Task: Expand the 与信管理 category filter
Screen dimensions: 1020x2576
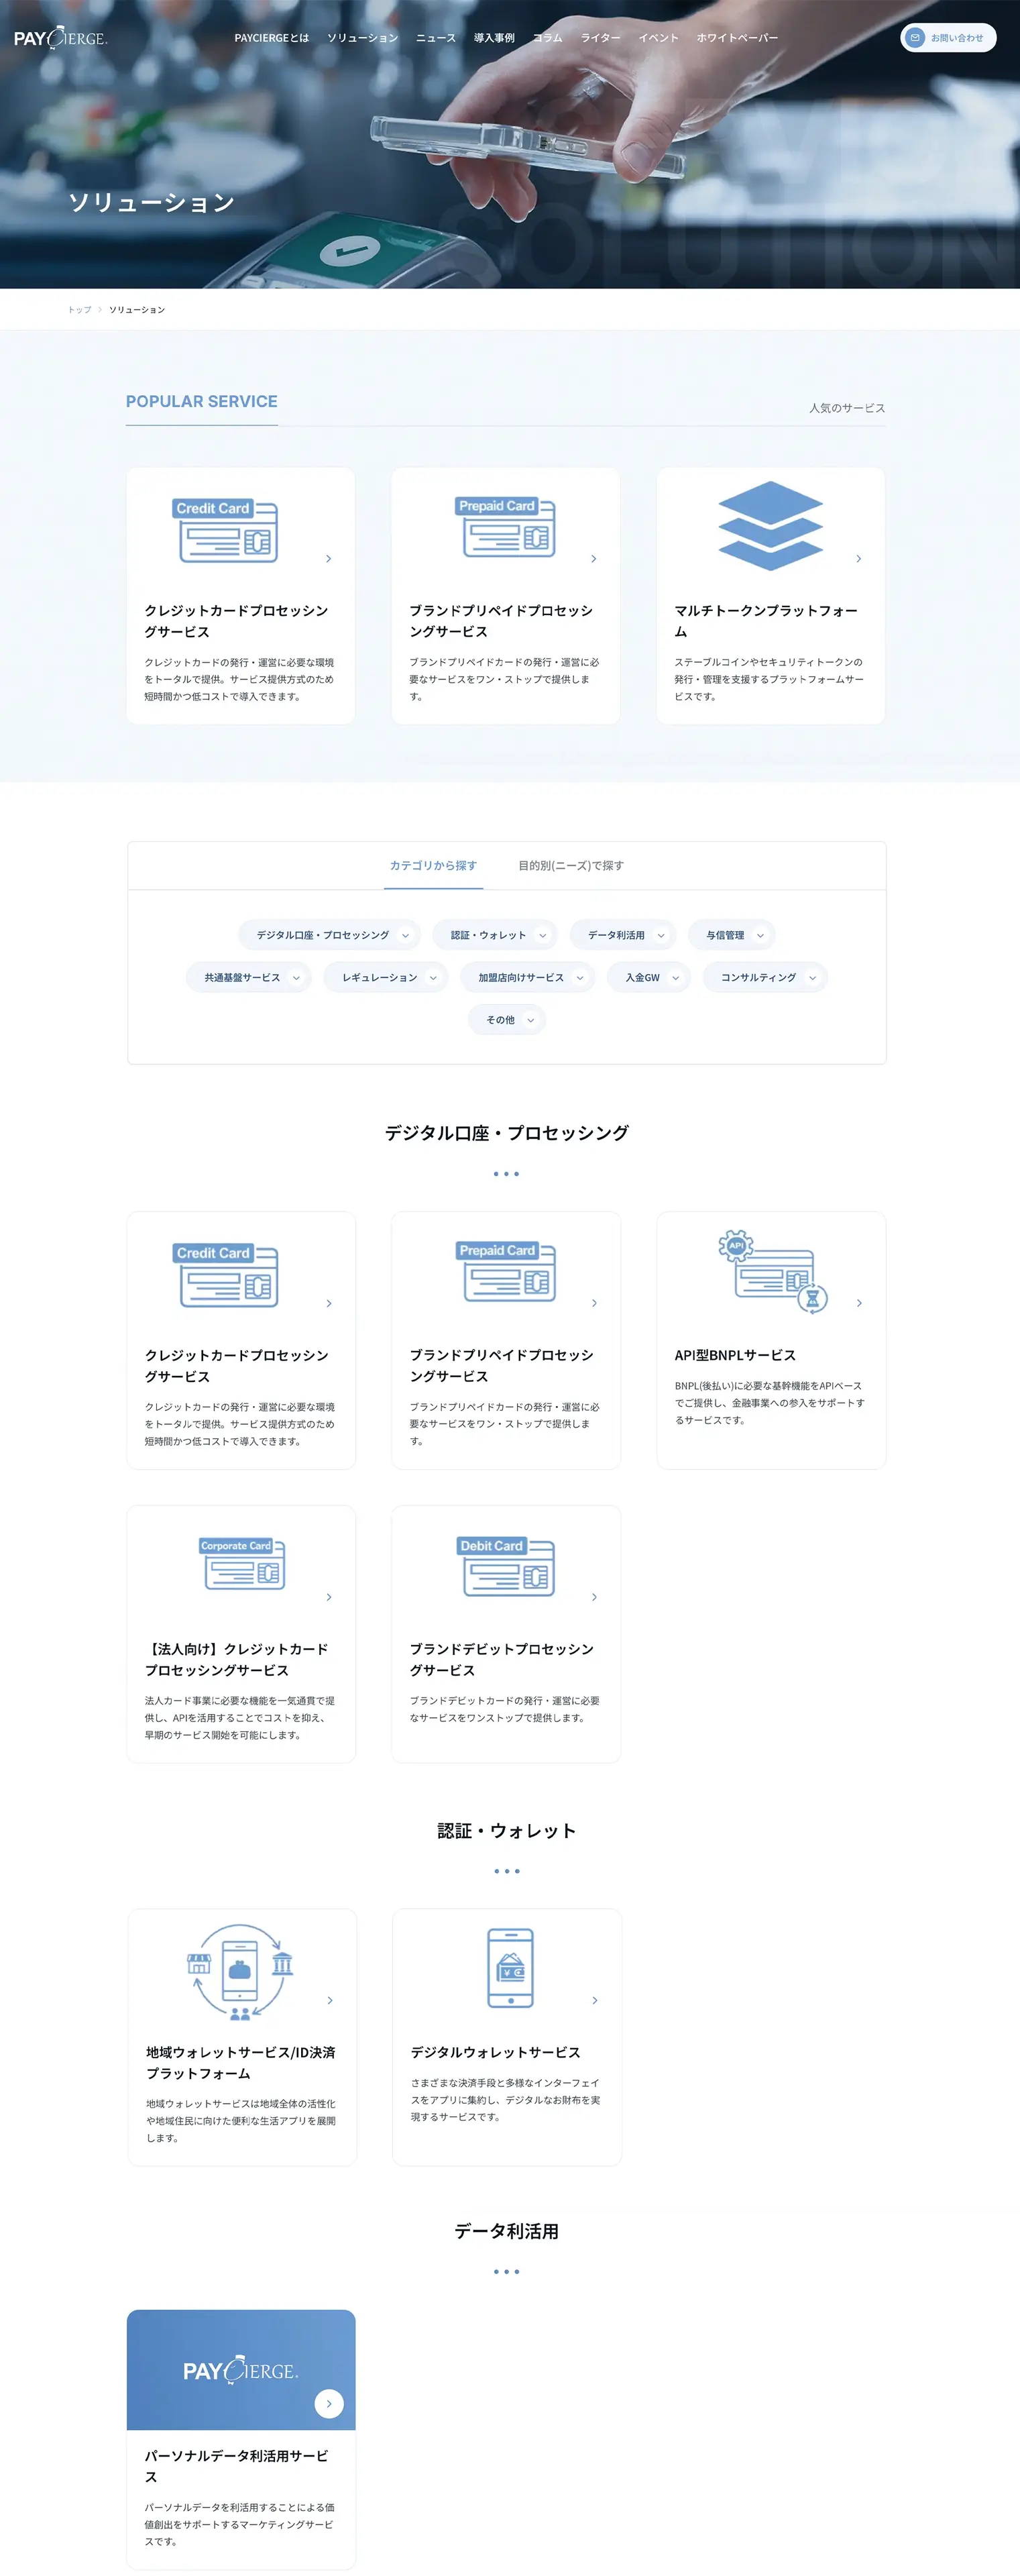Action: [732, 935]
